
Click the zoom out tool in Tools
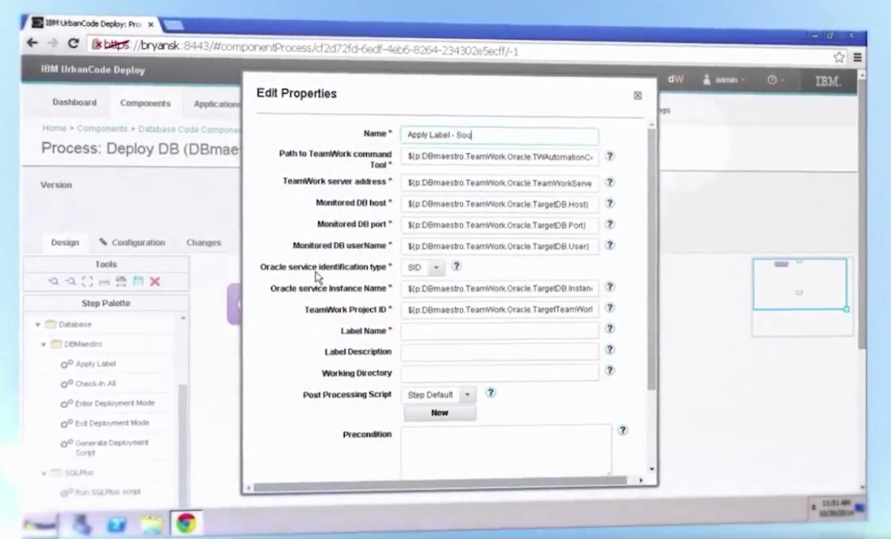[71, 281]
